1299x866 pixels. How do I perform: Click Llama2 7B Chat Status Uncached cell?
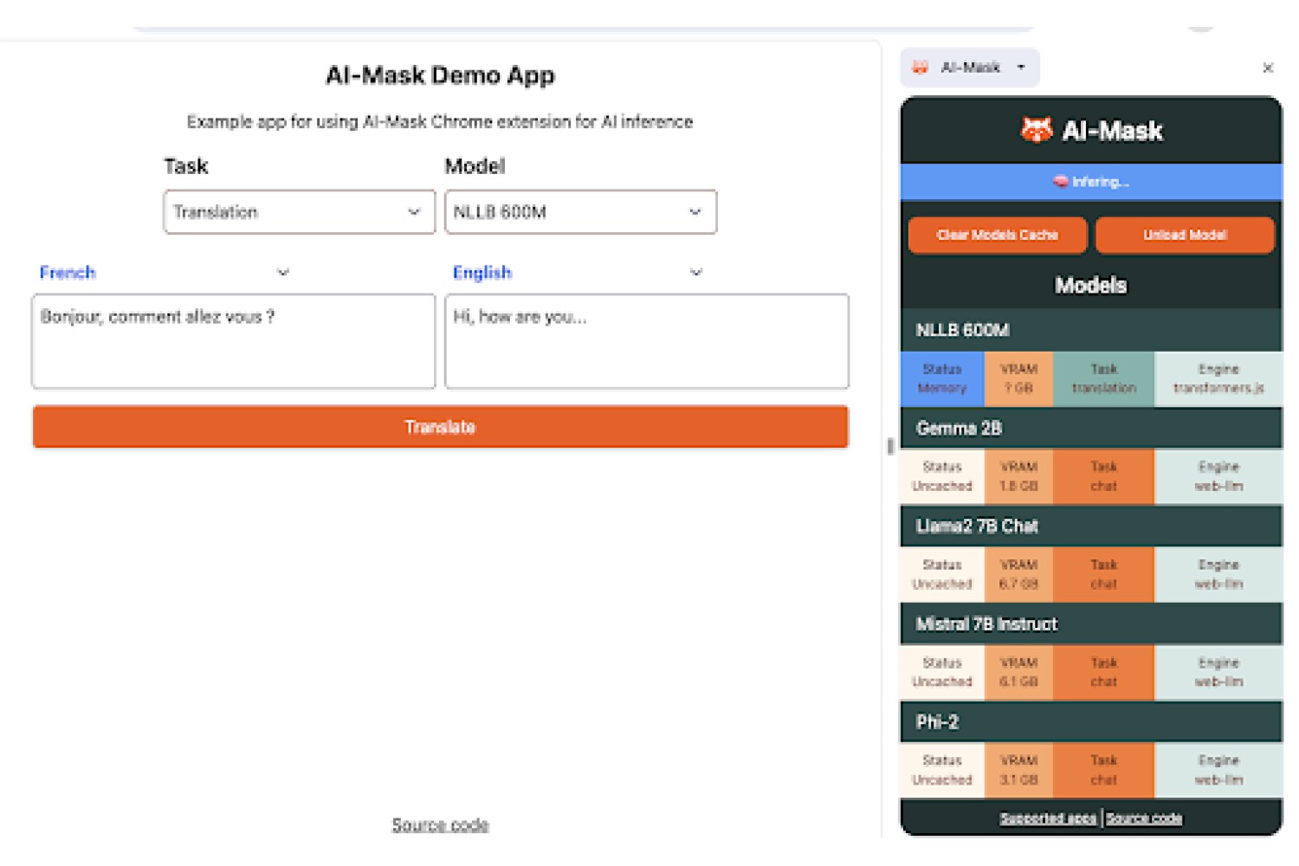click(x=942, y=574)
